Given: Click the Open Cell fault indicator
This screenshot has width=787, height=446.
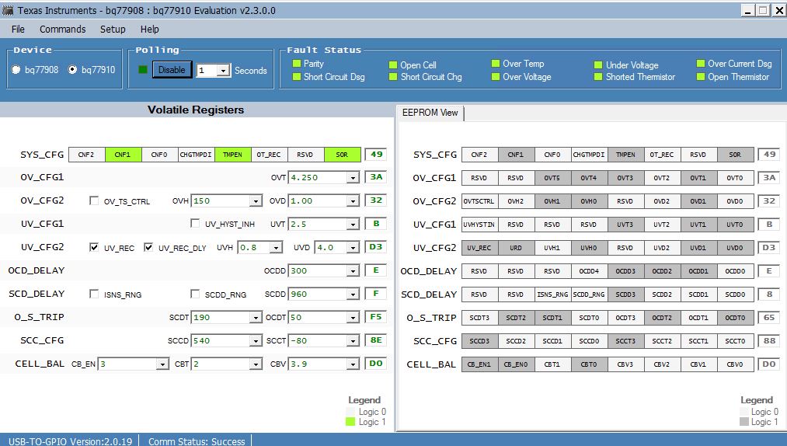Looking at the screenshot, I should (393, 64).
